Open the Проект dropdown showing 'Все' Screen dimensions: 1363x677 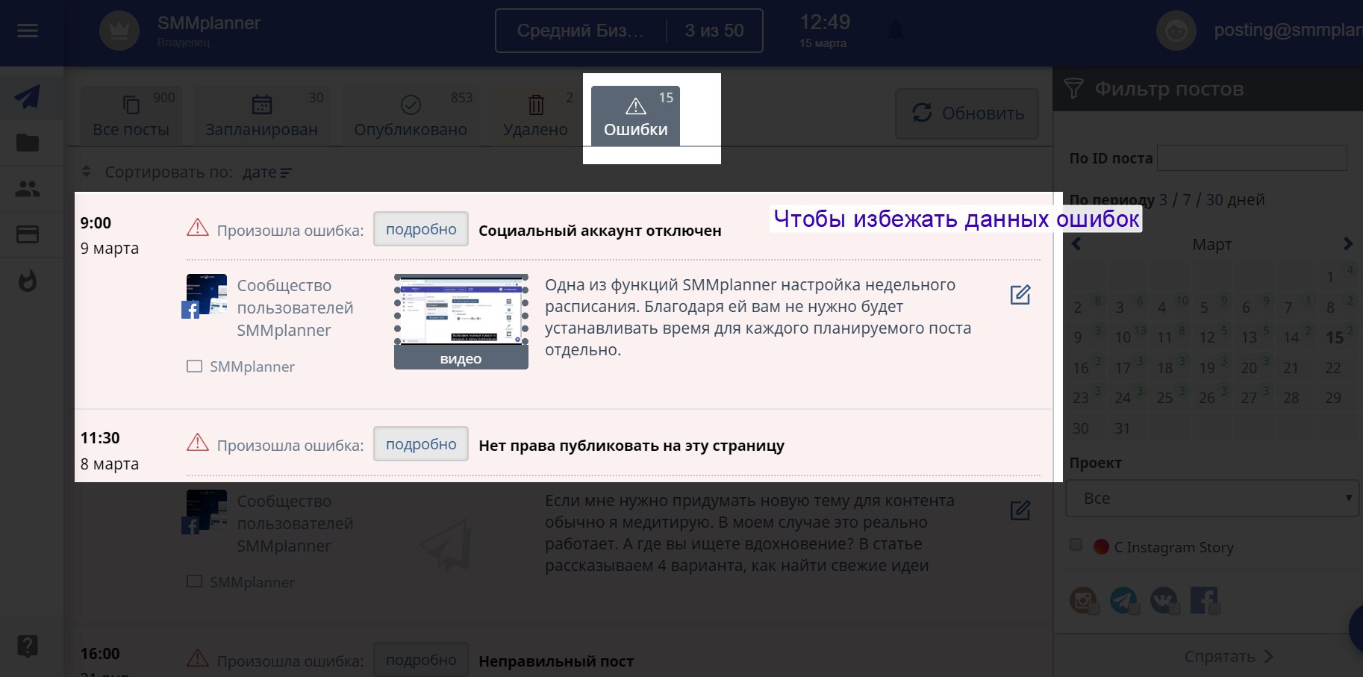(x=1211, y=498)
